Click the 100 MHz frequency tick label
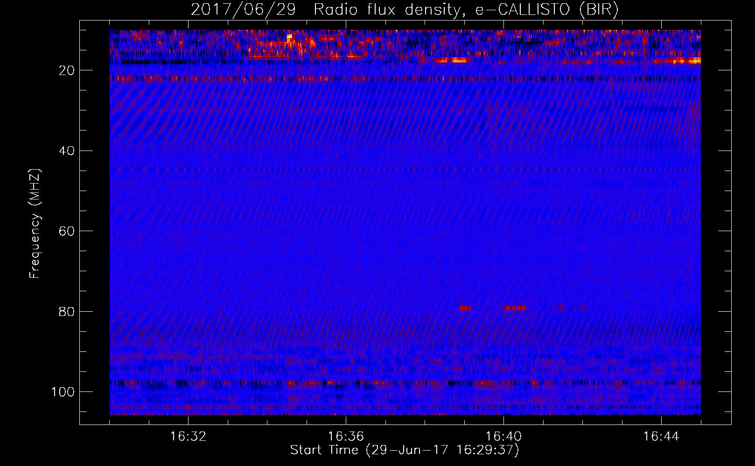This screenshot has height=466, width=755. click(63, 392)
